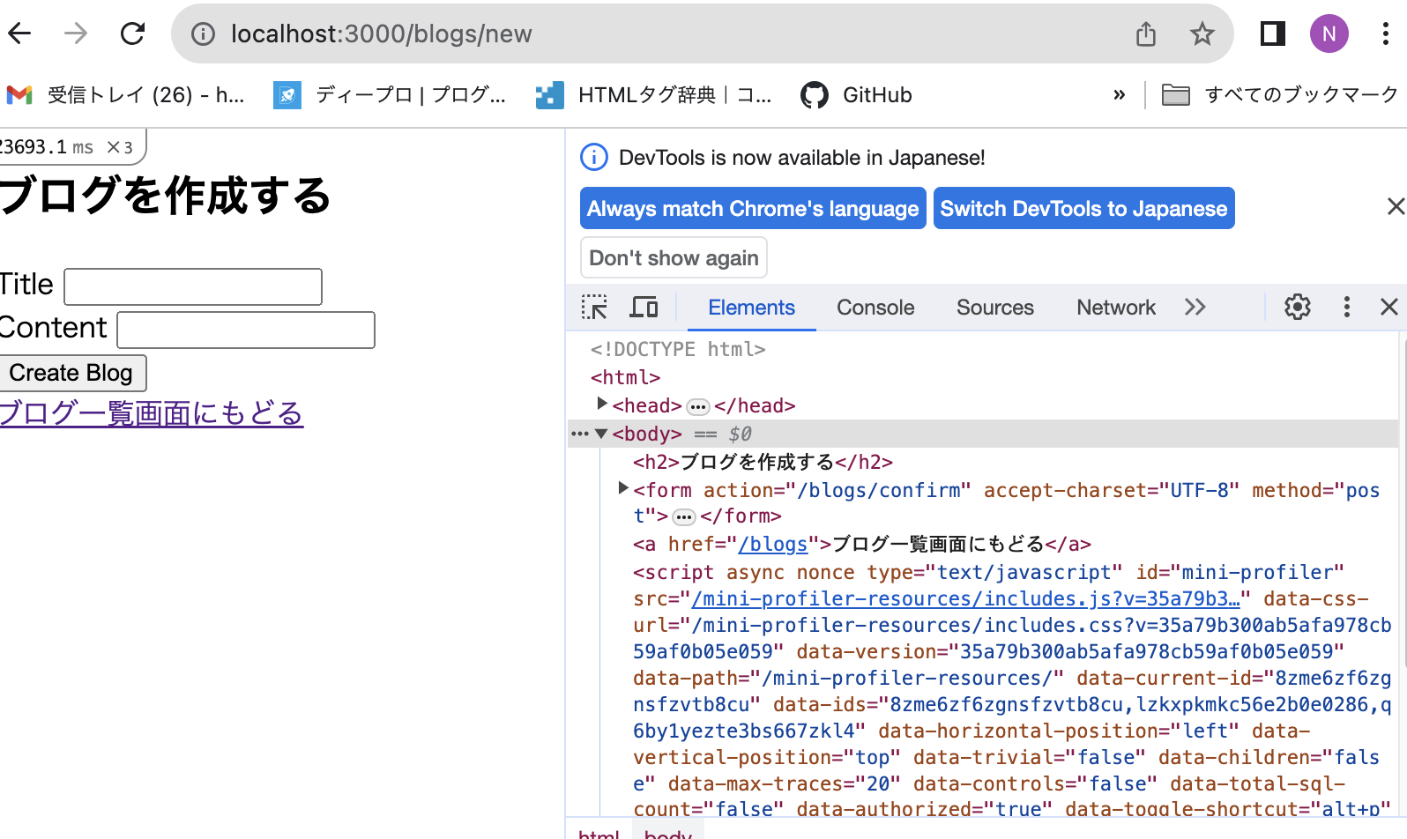Select the DOCTYPE line
This screenshot has height=839, width=1407.
coord(678,349)
